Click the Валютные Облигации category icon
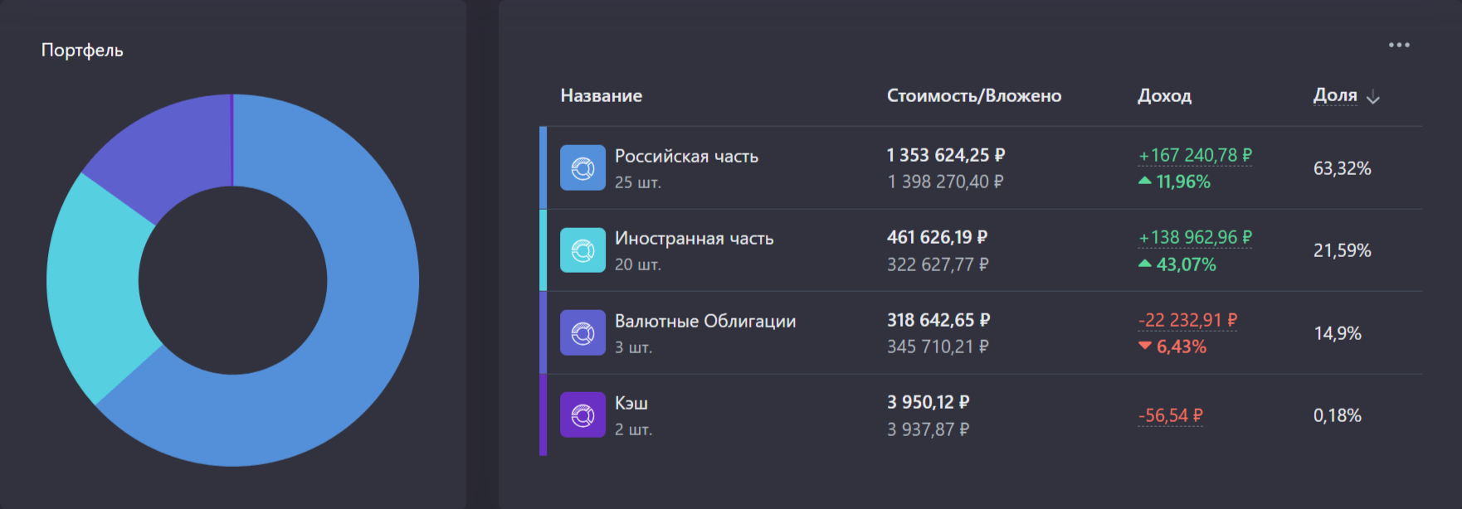This screenshot has width=1462, height=509. click(x=582, y=333)
